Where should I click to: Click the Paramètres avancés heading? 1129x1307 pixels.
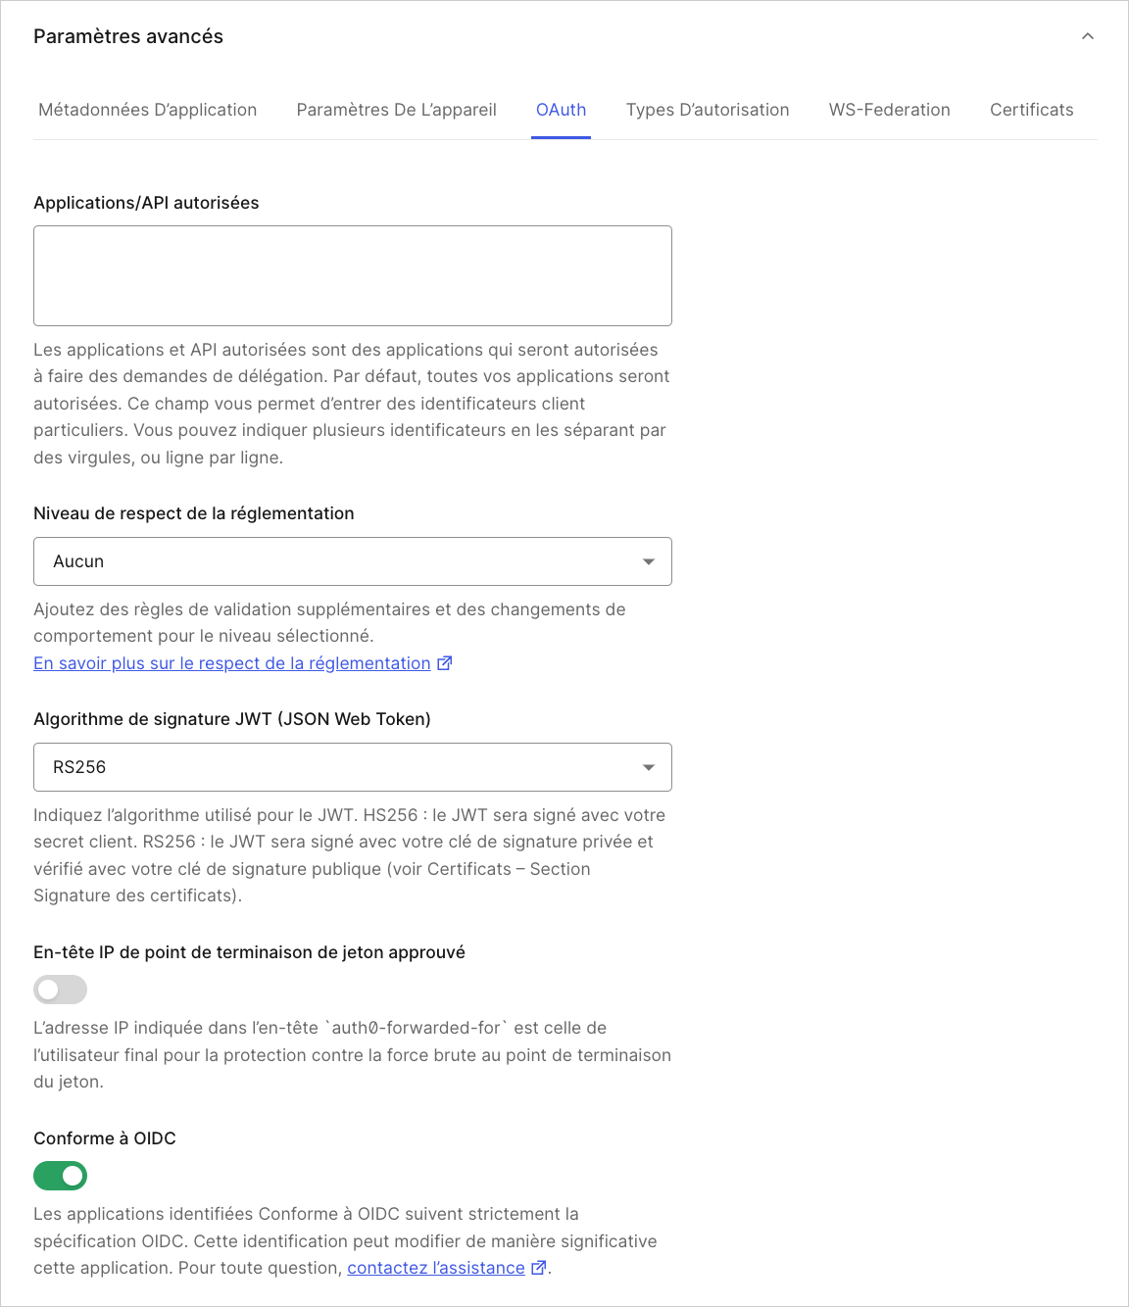click(128, 36)
